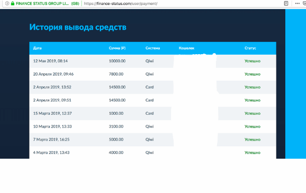Screen dimensions: 306x193
Task: Select the 12 Мая 2019, 08:14 row
Action: coord(153,61)
